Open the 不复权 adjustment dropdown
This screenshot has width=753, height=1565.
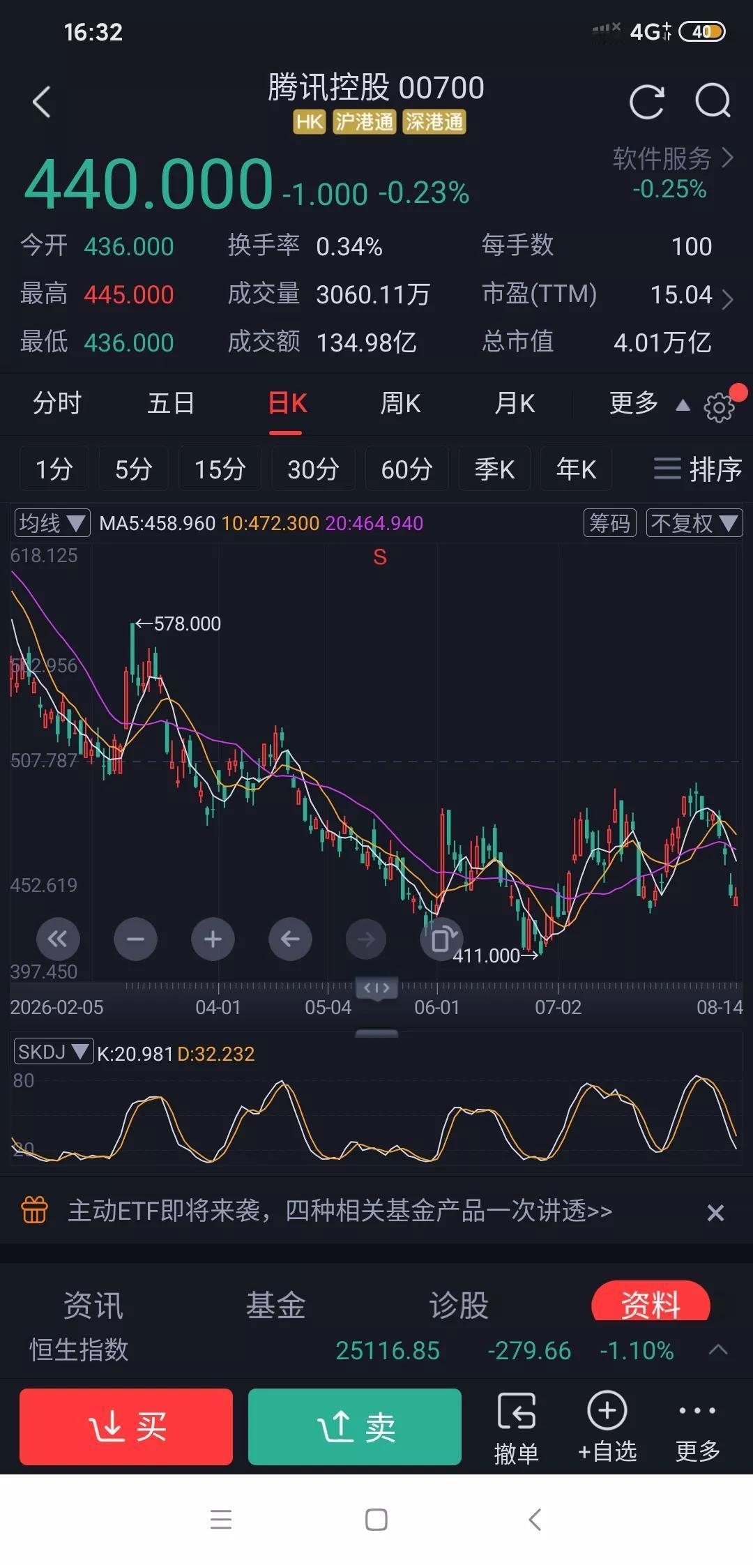point(694,523)
